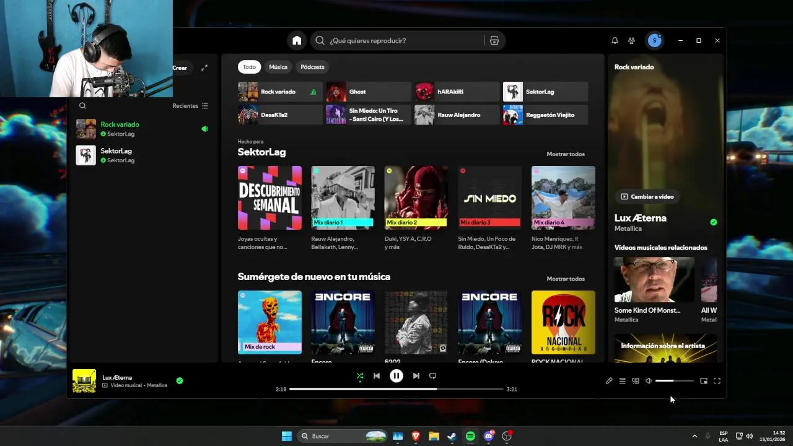Toggle shuffle mode
793x446 pixels.
360,375
